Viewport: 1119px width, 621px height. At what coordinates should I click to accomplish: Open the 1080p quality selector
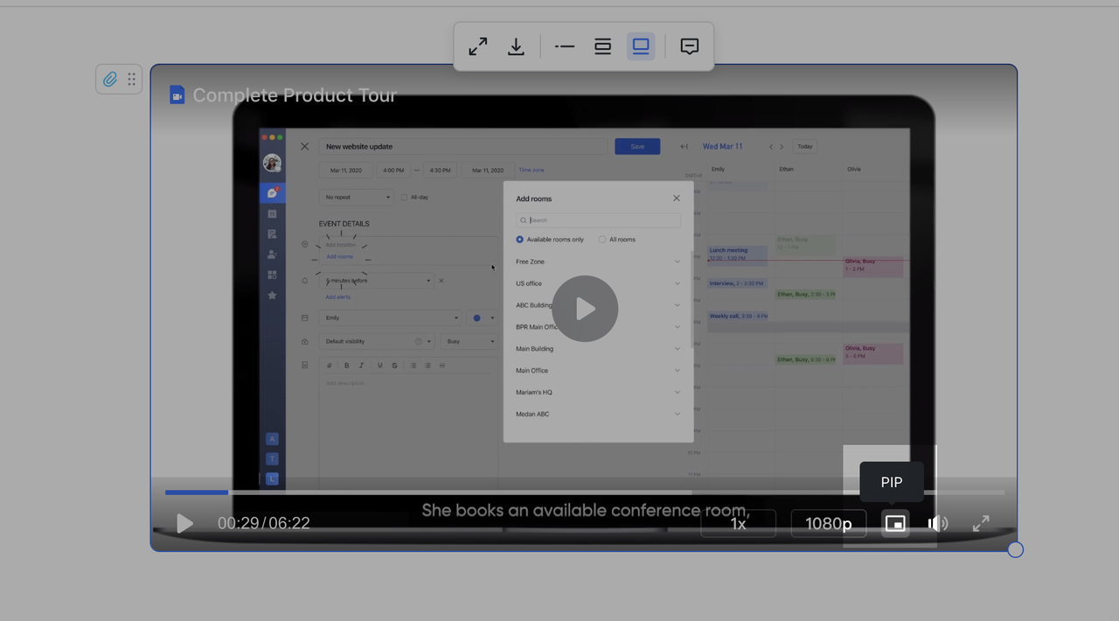(x=828, y=523)
